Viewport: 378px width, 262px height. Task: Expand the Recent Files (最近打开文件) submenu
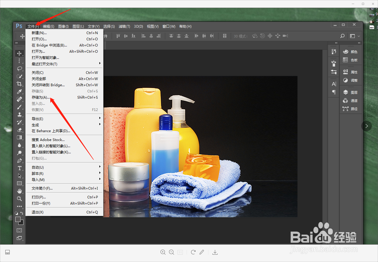pos(64,64)
